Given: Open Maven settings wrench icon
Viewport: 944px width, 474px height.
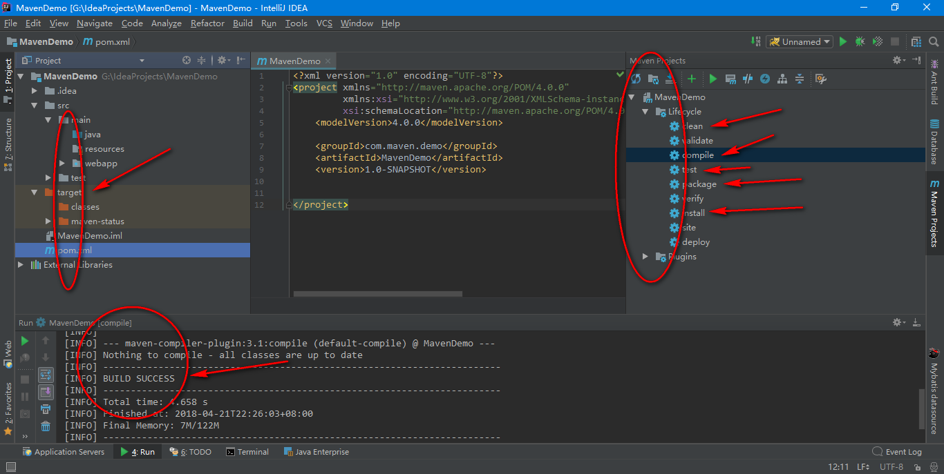Looking at the screenshot, I should (821, 79).
